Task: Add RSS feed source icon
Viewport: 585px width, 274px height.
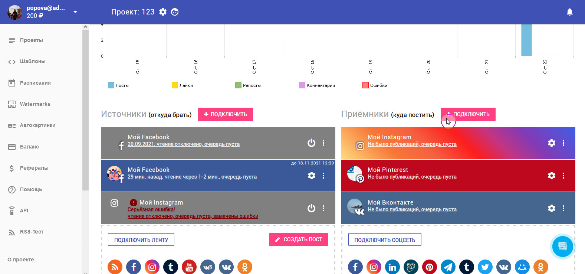Action: [115, 267]
